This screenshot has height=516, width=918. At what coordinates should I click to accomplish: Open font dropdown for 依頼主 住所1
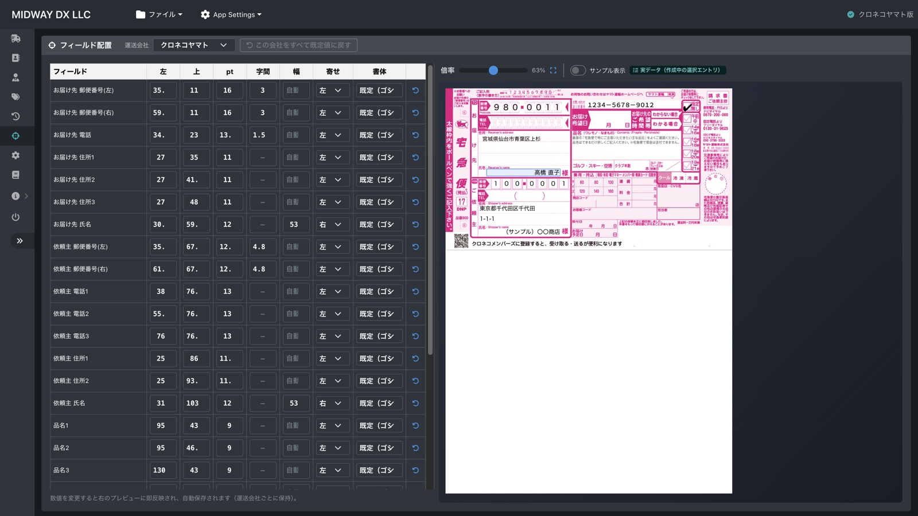pyautogui.click(x=379, y=359)
